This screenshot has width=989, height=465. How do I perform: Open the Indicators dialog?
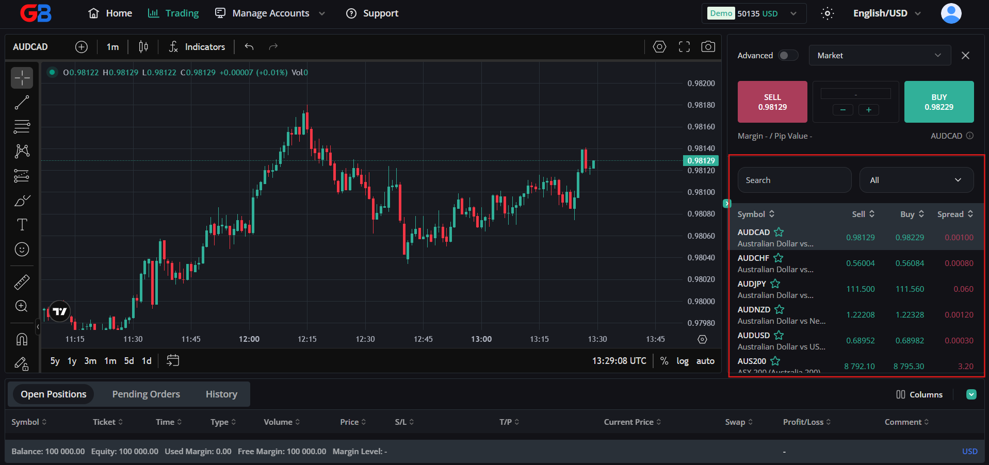point(197,47)
